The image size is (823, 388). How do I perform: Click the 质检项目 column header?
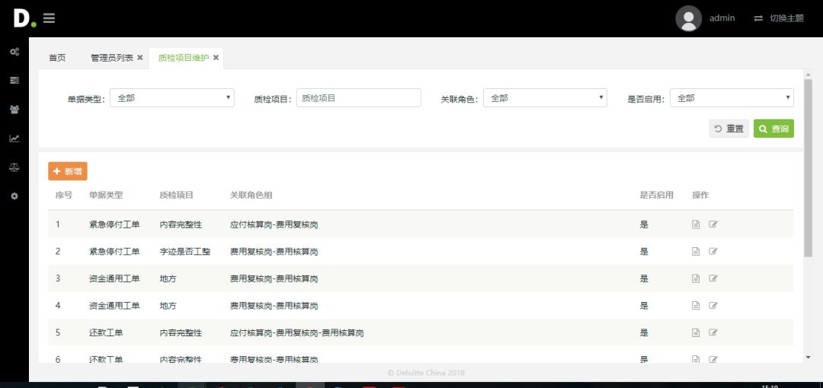(176, 195)
